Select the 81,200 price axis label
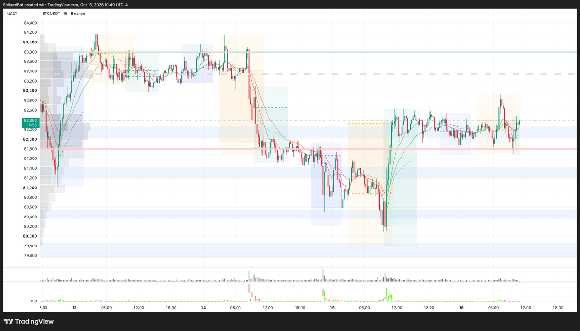This screenshot has height=331, width=580. (x=30, y=178)
